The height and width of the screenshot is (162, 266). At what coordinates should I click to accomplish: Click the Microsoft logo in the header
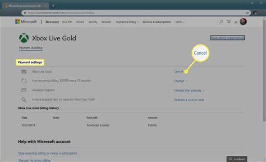coord(26,22)
